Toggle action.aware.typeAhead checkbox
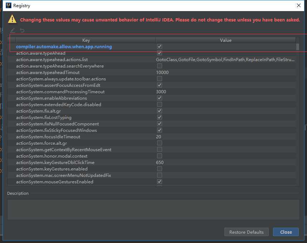 [159, 53]
